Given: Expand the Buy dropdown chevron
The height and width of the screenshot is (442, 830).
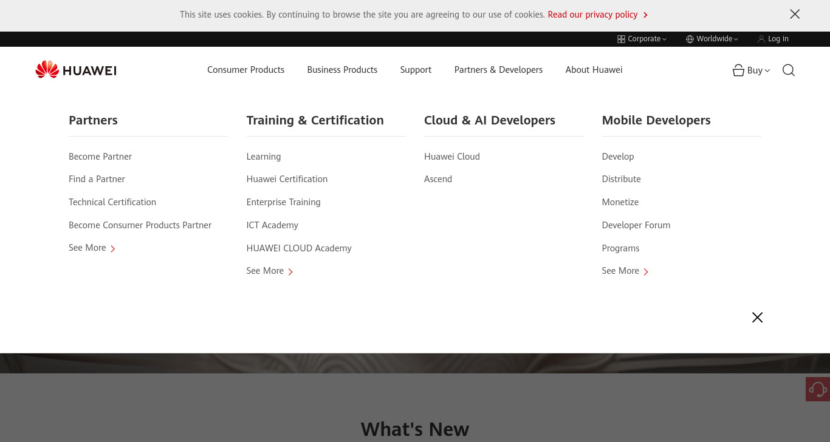Looking at the screenshot, I should [x=767, y=71].
